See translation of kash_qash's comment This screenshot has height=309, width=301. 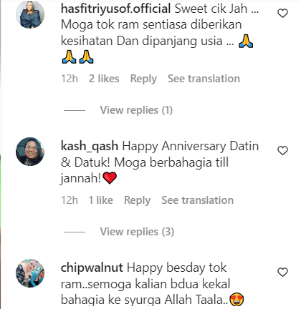tap(198, 200)
